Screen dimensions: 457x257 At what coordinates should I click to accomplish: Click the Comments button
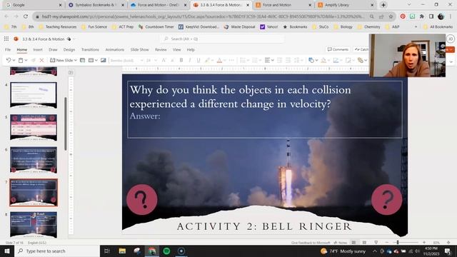[338, 49]
